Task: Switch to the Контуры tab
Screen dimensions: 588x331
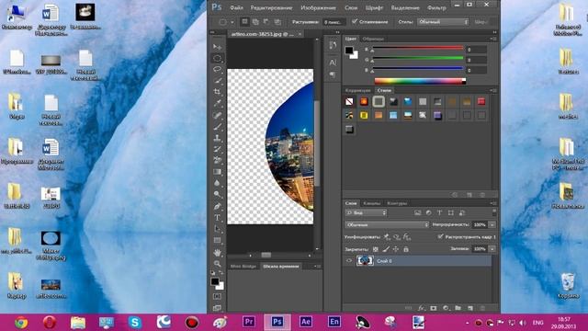Action: coord(397,203)
